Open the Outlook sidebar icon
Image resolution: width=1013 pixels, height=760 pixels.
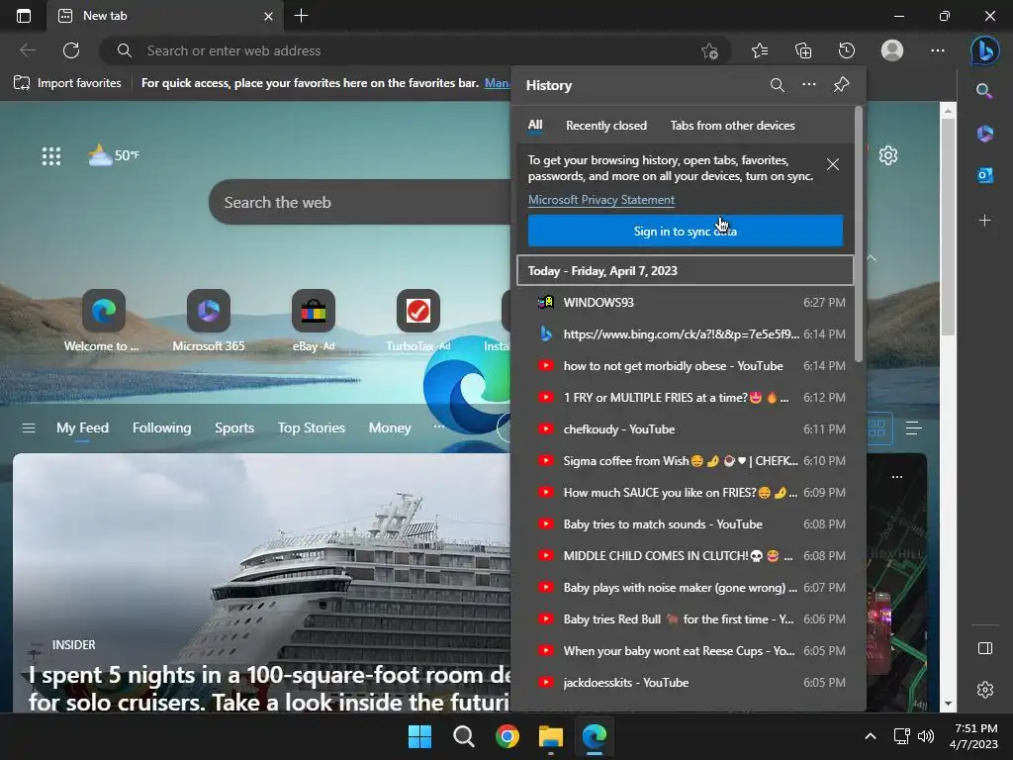pos(984,175)
